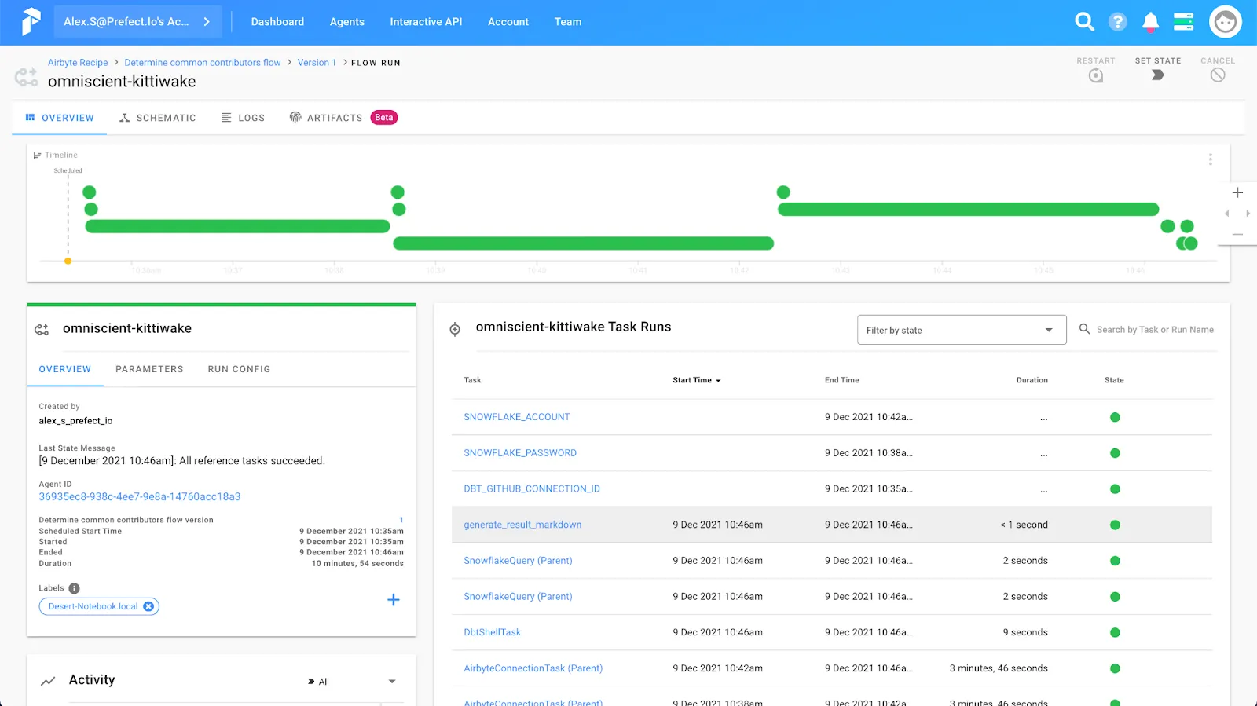Open the Agent ID link
This screenshot has width=1257, height=706.
coord(140,496)
